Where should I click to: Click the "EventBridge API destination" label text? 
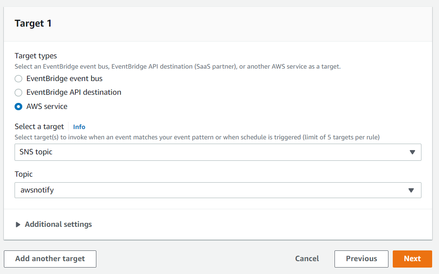[74, 93]
